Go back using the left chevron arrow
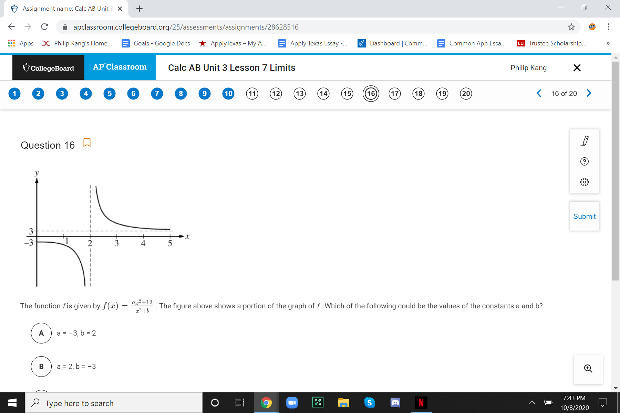The height and width of the screenshot is (413, 620). [539, 93]
